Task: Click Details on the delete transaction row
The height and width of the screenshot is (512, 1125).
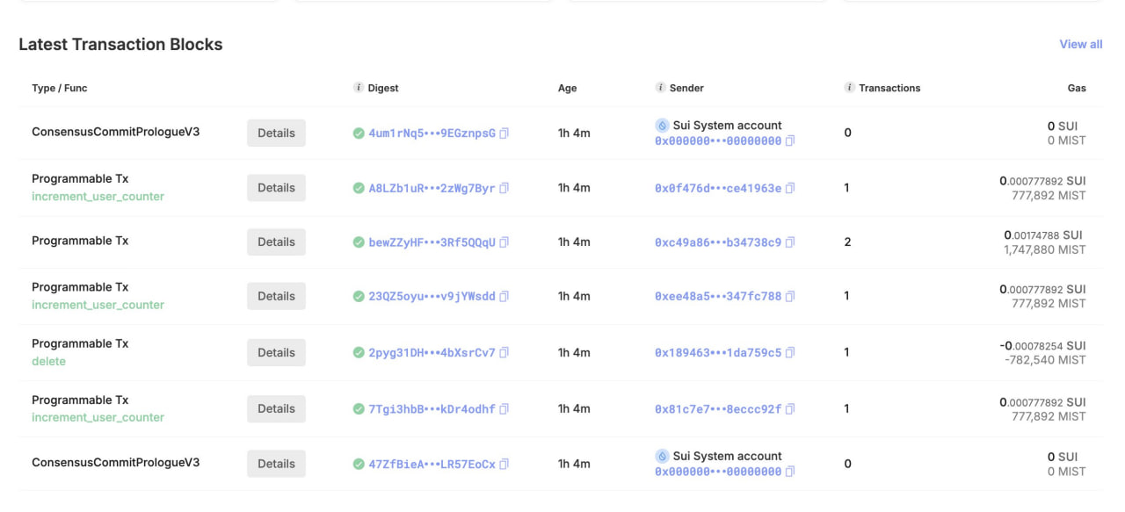Action: pos(276,352)
